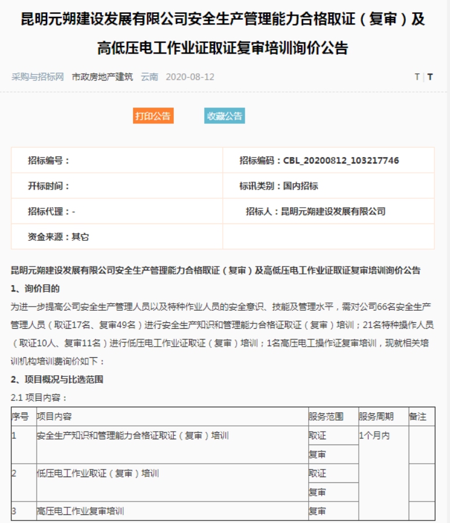Click the publish date 2020-08-12
The width and height of the screenshot is (450, 523).
pos(190,77)
